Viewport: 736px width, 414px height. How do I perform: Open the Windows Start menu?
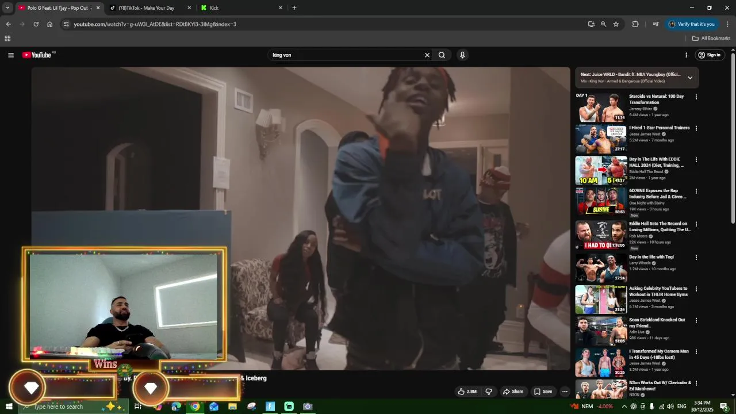click(x=9, y=407)
